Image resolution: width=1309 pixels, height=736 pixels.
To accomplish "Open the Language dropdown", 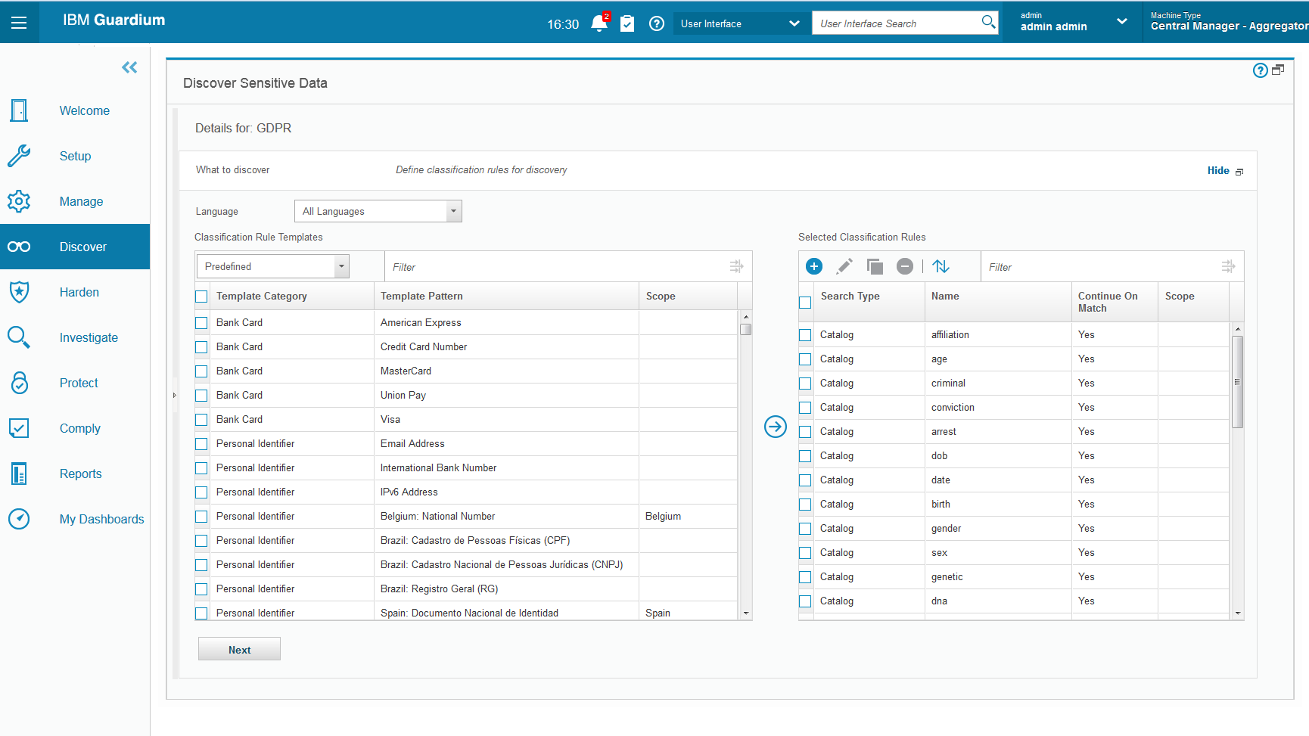I will pos(378,211).
